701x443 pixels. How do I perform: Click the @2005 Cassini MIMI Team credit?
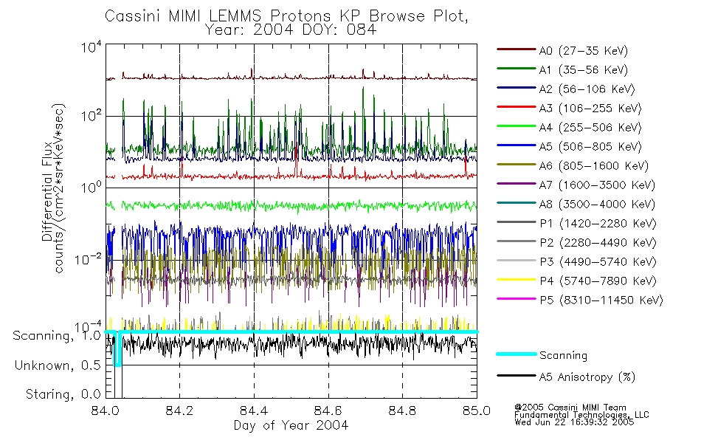[x=570, y=408]
